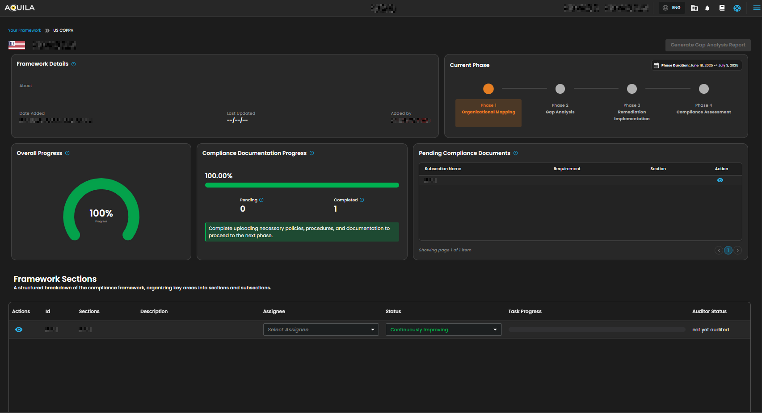View the pending compliance document via eye icon
762x413 pixels.
pos(720,180)
